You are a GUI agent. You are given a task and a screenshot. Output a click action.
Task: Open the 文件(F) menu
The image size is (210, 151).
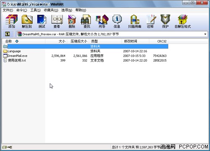pos(8,10)
